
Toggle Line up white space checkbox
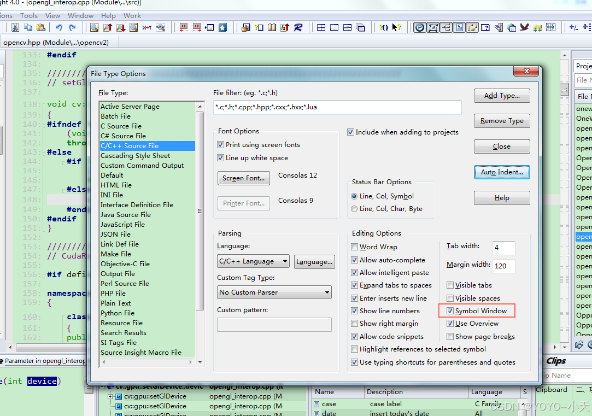pyautogui.click(x=221, y=158)
